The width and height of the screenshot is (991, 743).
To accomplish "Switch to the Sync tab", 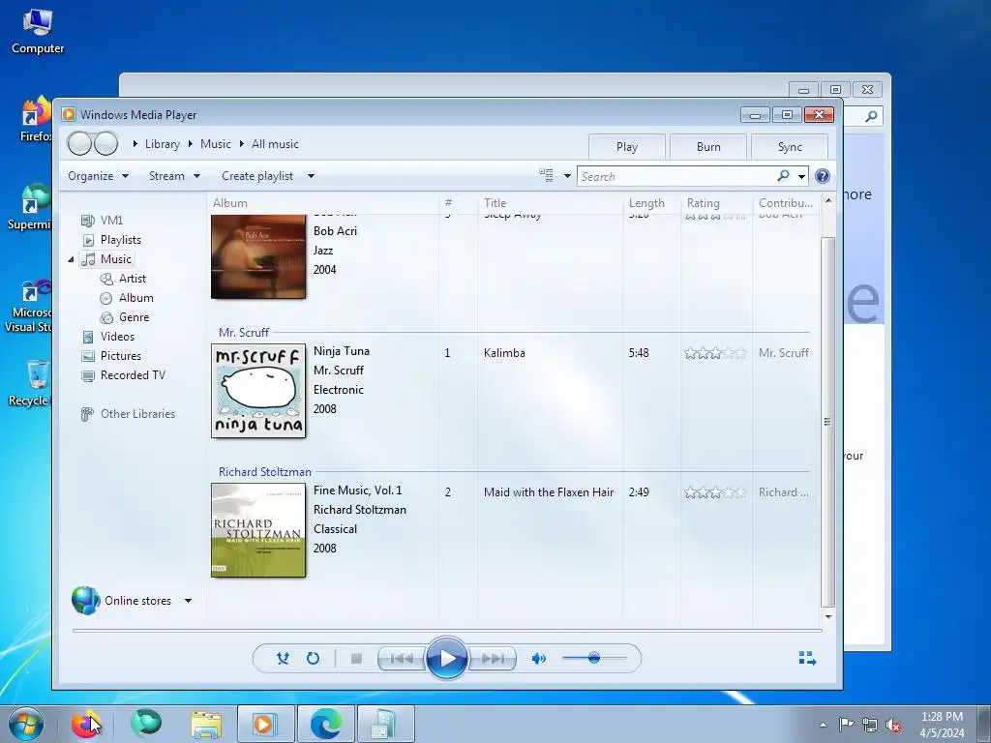I will point(790,147).
